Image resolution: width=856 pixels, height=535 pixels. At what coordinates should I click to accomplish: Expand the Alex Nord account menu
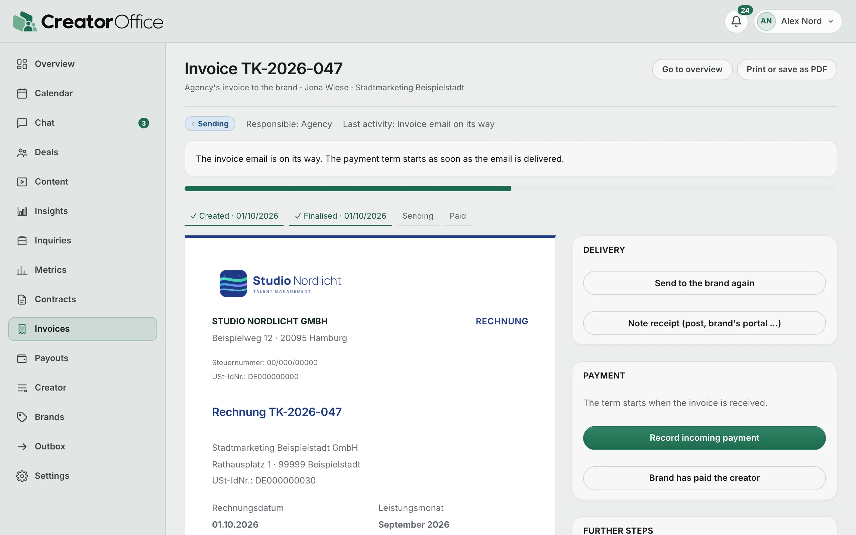coord(798,21)
